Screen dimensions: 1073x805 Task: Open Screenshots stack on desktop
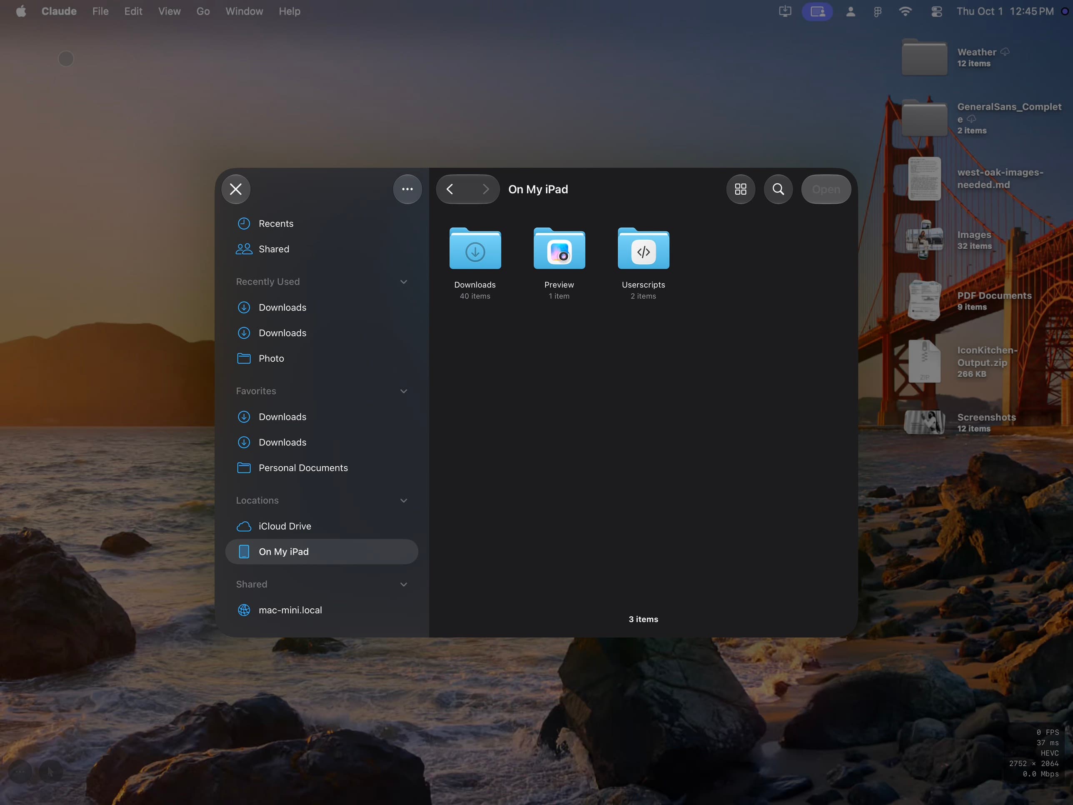coord(924,422)
